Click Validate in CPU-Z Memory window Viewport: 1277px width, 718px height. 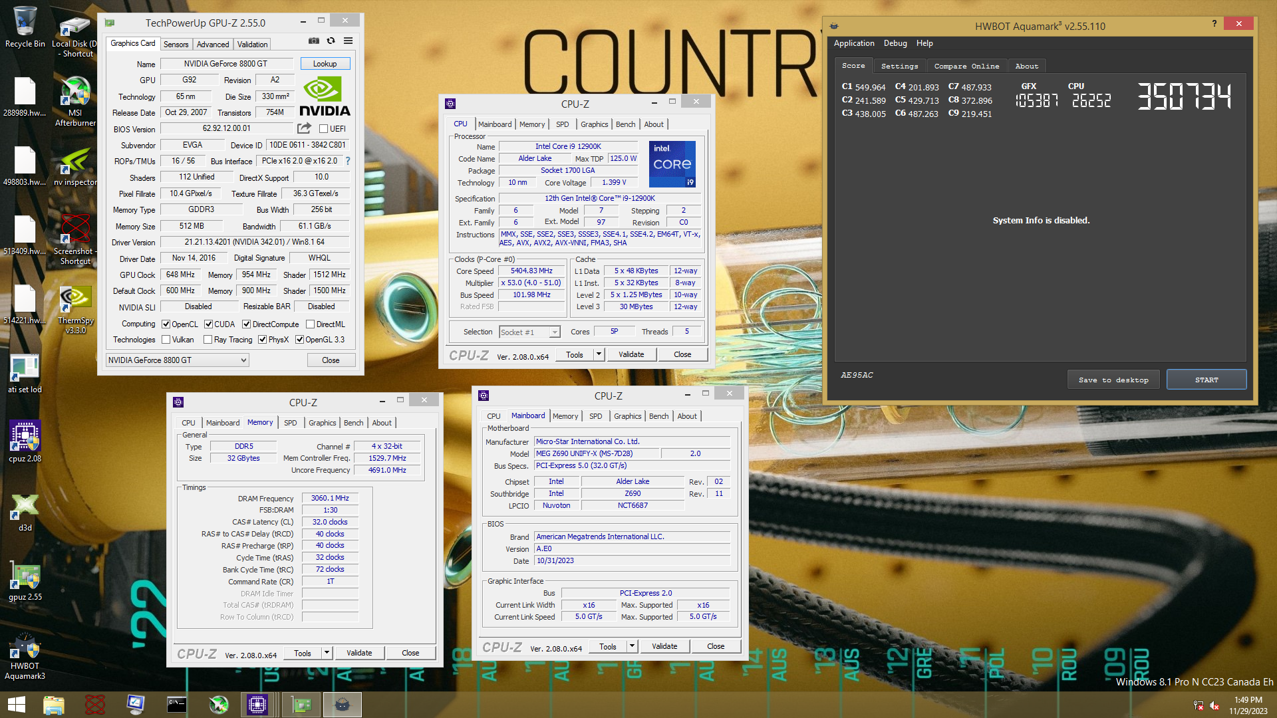point(359,653)
